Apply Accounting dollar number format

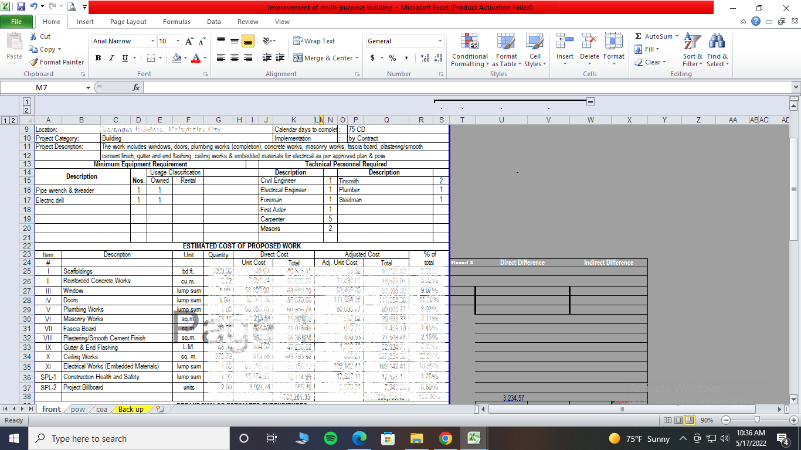[372, 58]
